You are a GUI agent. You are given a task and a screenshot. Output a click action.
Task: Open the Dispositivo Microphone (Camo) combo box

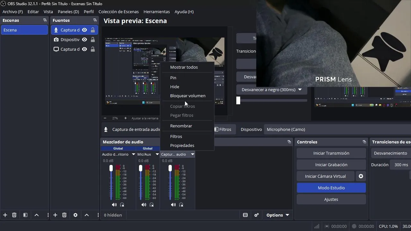pyautogui.click(x=337, y=129)
